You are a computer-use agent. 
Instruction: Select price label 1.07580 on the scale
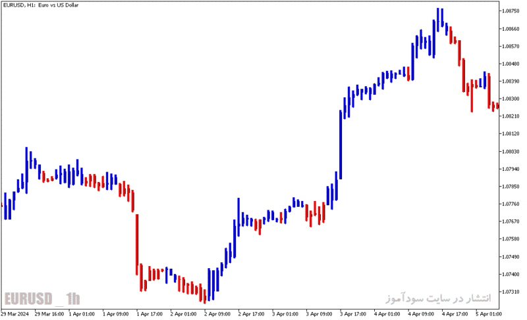coord(511,239)
